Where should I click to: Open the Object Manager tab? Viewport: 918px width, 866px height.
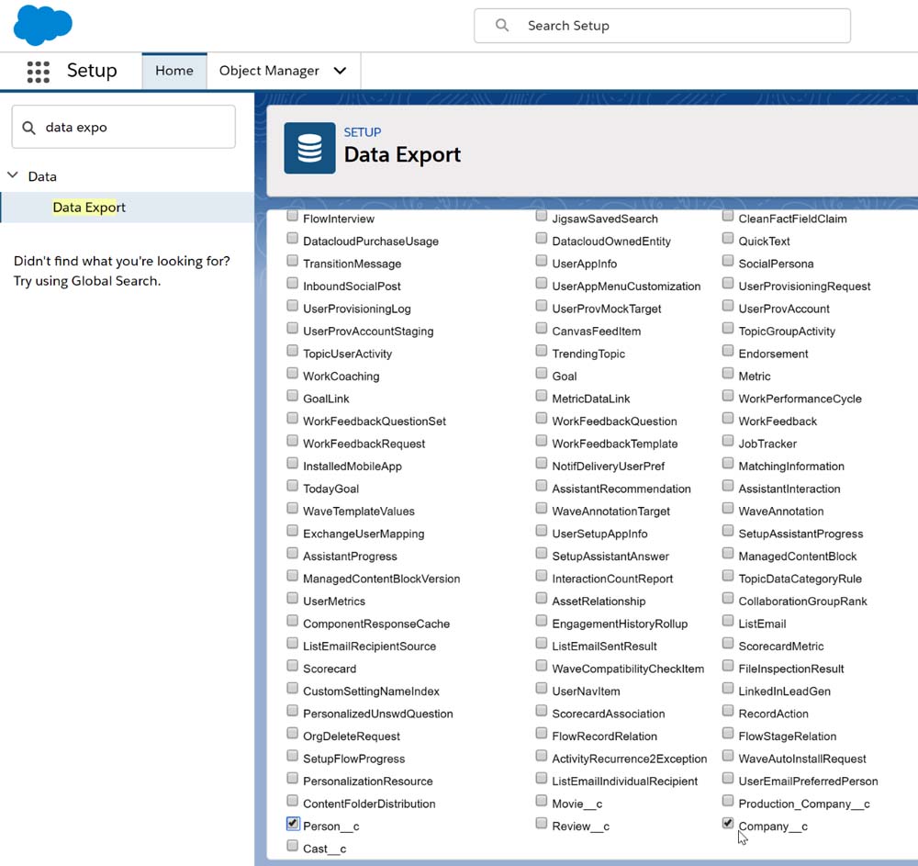click(268, 71)
